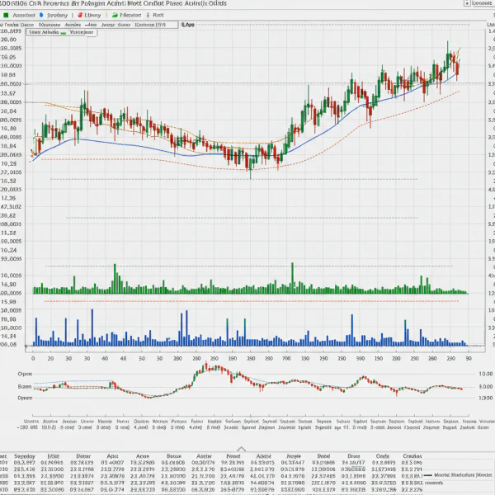Click the chart legend box's first label

point(44,32)
